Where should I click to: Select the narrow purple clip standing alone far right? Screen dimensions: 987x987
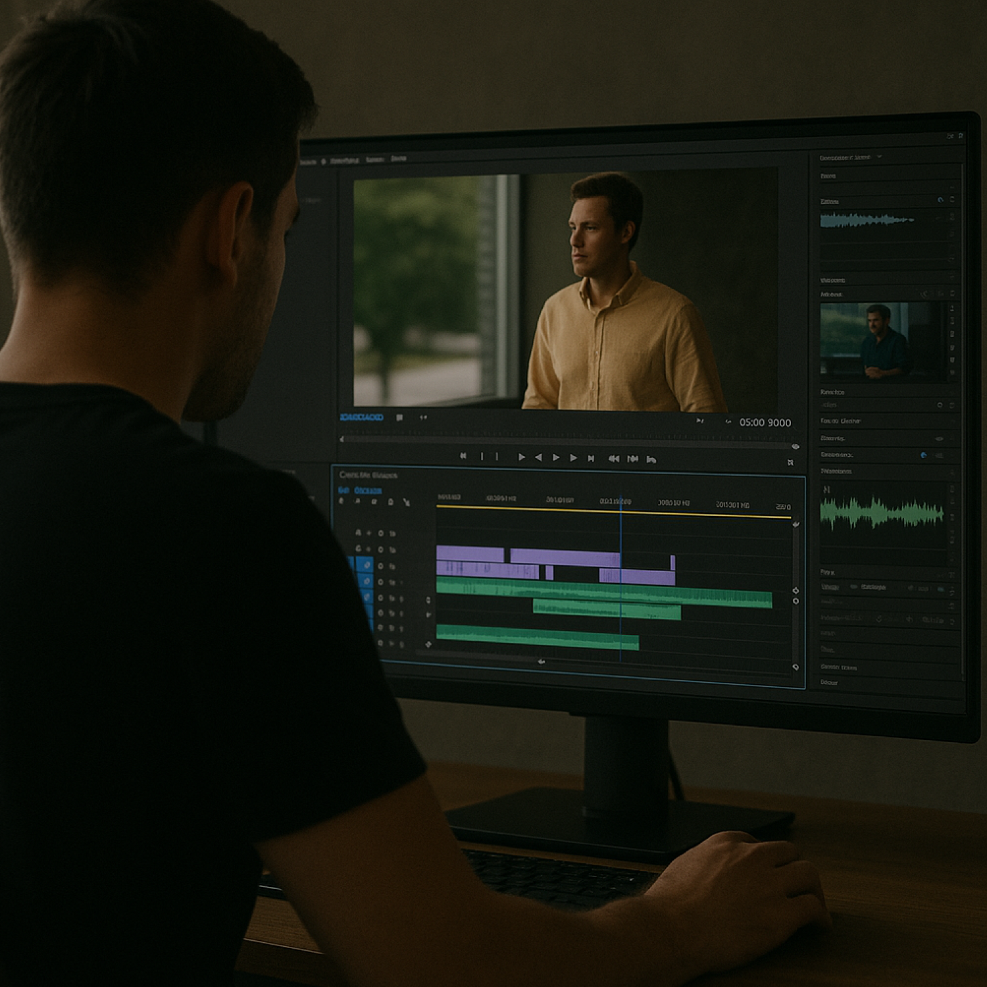[672, 563]
